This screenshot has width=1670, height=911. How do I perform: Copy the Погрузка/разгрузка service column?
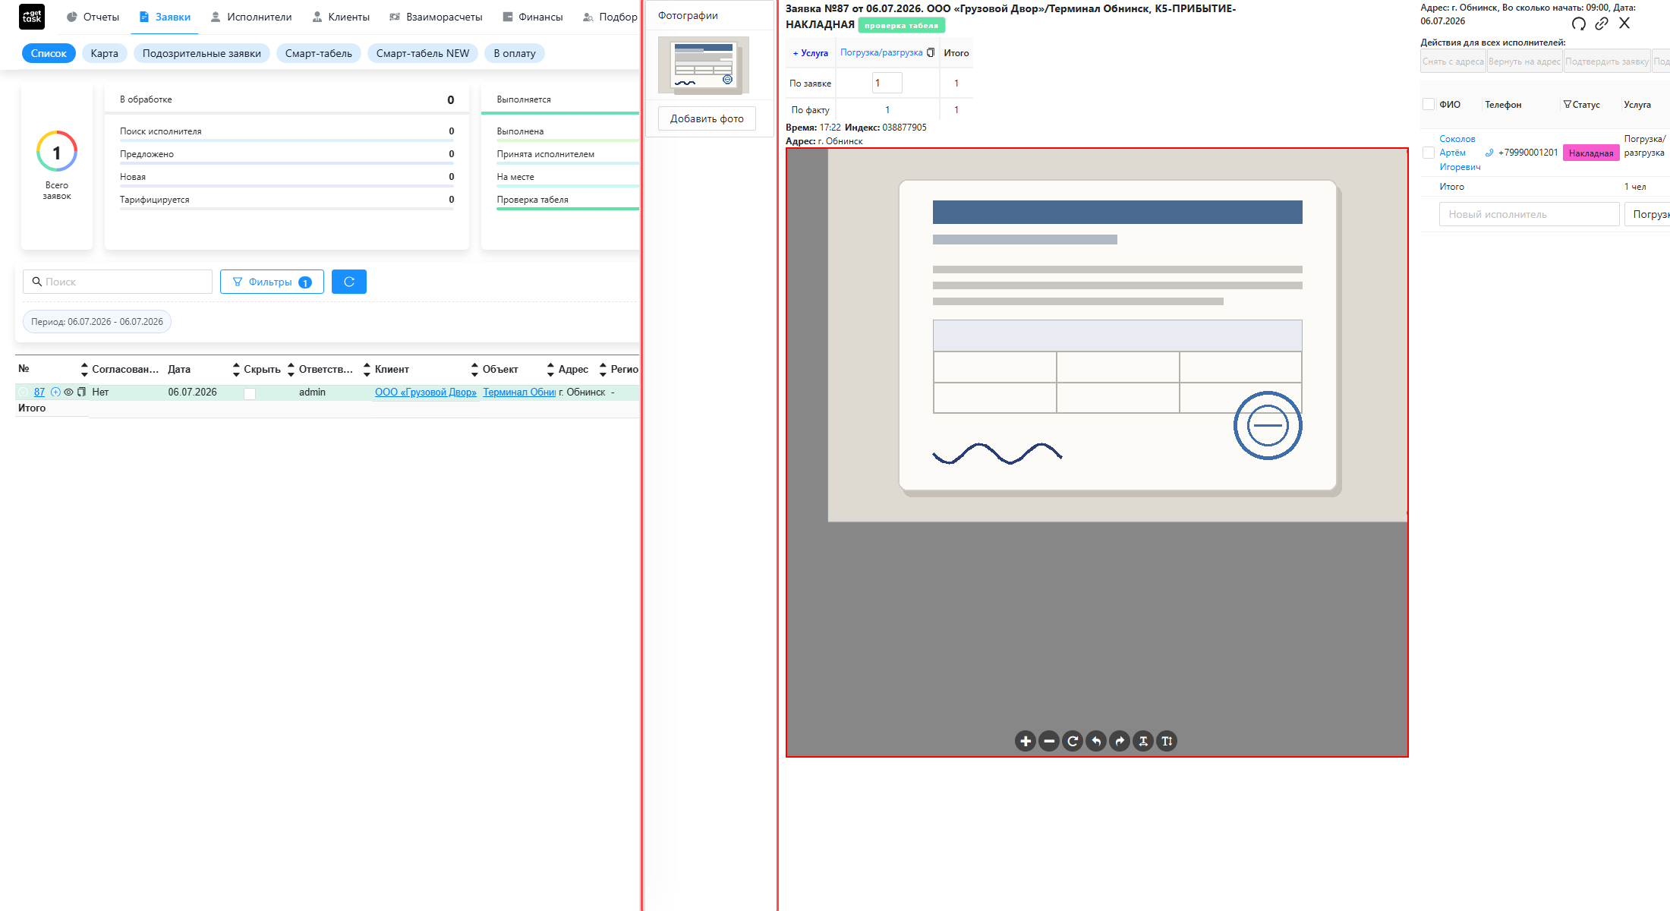point(931,52)
